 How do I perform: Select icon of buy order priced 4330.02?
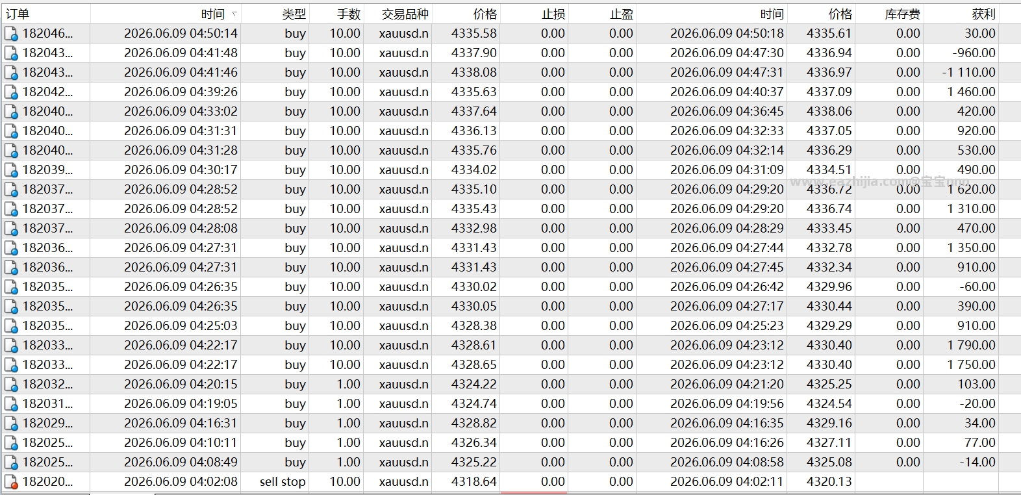(11, 287)
